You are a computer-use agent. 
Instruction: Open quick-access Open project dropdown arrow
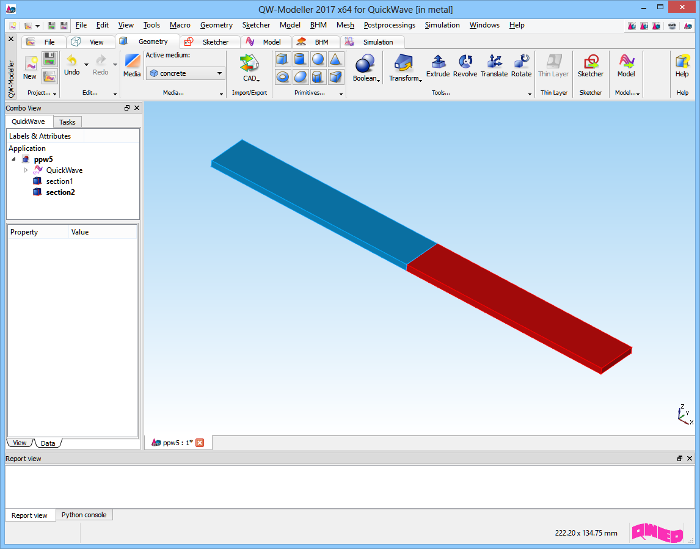pyautogui.click(x=37, y=26)
